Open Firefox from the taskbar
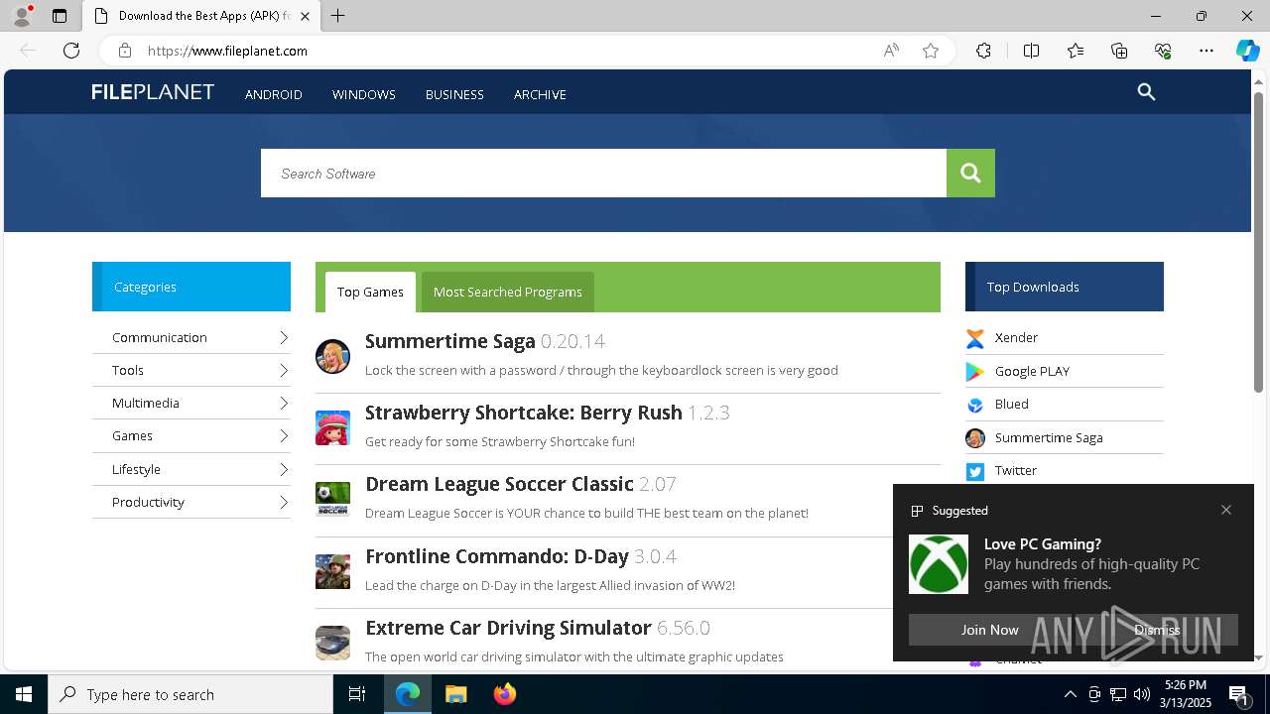Screen dimensions: 1270x714 505,694
